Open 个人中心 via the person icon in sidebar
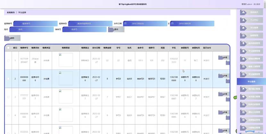 (x=244, y=20)
